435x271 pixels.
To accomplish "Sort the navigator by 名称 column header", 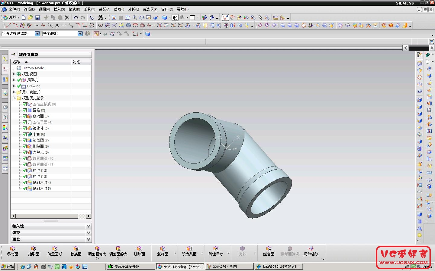I will tap(41, 62).
